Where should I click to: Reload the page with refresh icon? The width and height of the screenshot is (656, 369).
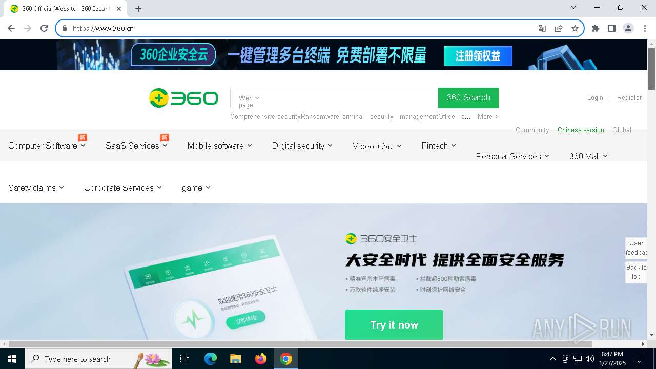[x=44, y=28]
